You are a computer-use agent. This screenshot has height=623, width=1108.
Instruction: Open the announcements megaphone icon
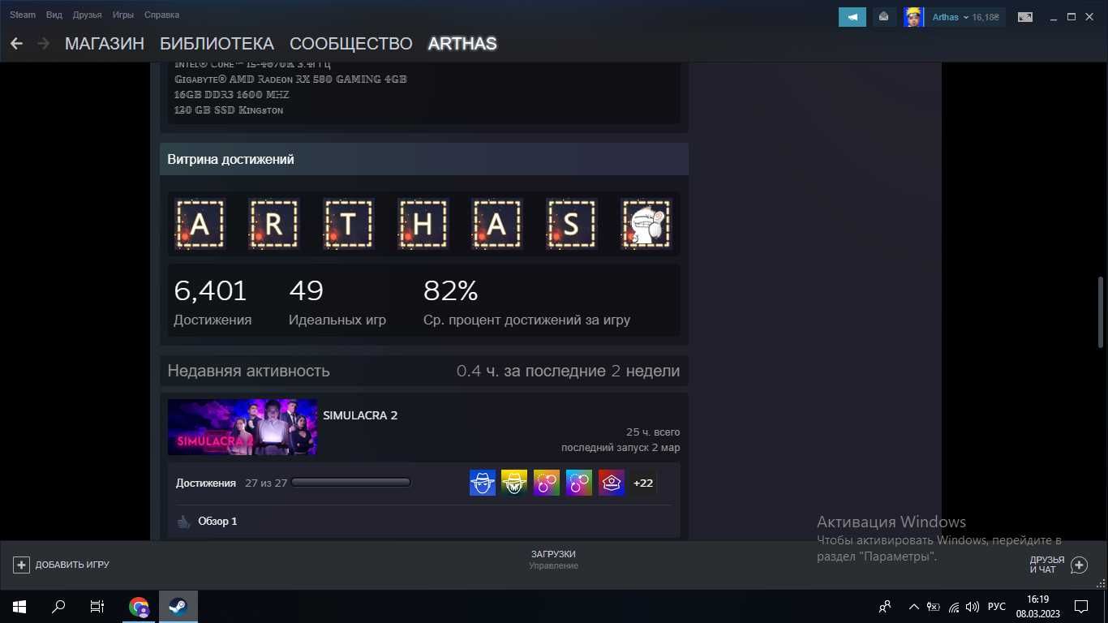click(852, 16)
